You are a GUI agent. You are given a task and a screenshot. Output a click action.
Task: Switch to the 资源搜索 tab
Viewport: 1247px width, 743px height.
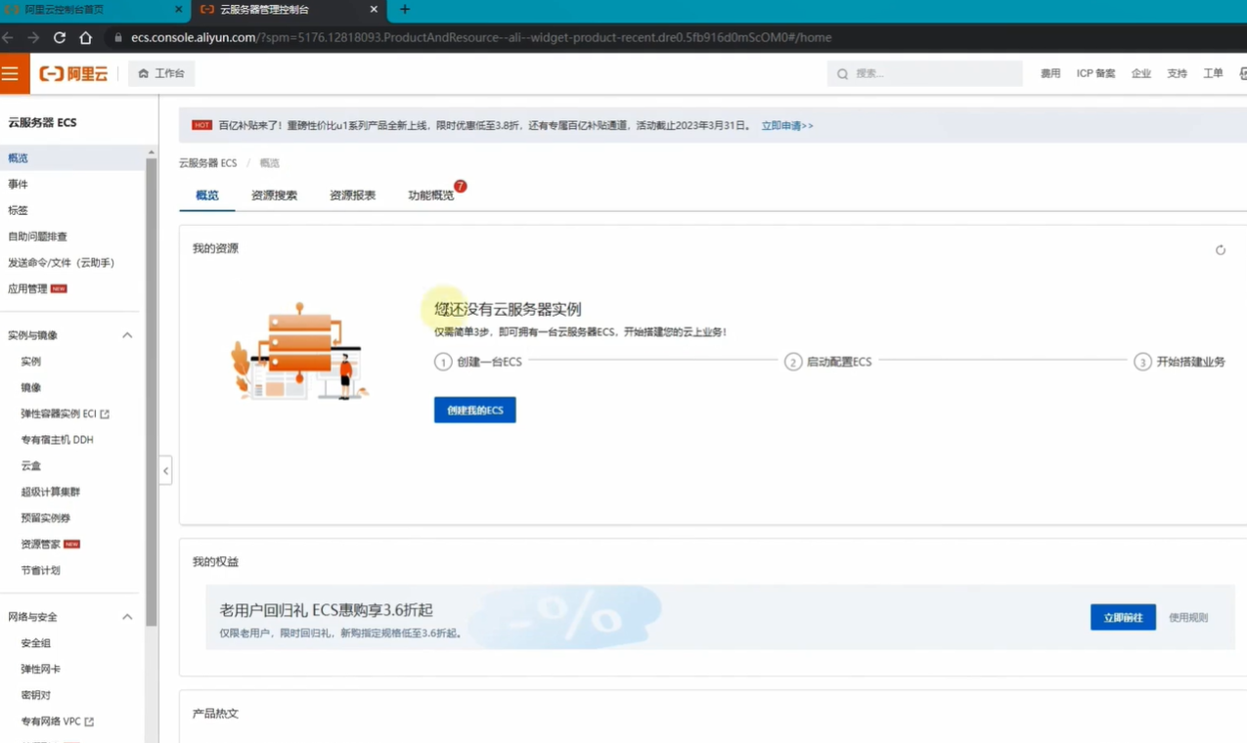point(274,196)
